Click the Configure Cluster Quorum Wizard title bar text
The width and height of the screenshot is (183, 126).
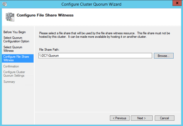click(91, 4)
